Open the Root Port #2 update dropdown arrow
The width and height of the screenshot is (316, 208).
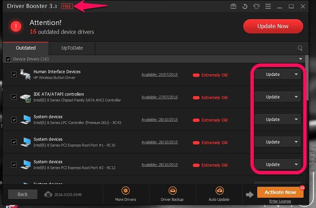[296, 165]
